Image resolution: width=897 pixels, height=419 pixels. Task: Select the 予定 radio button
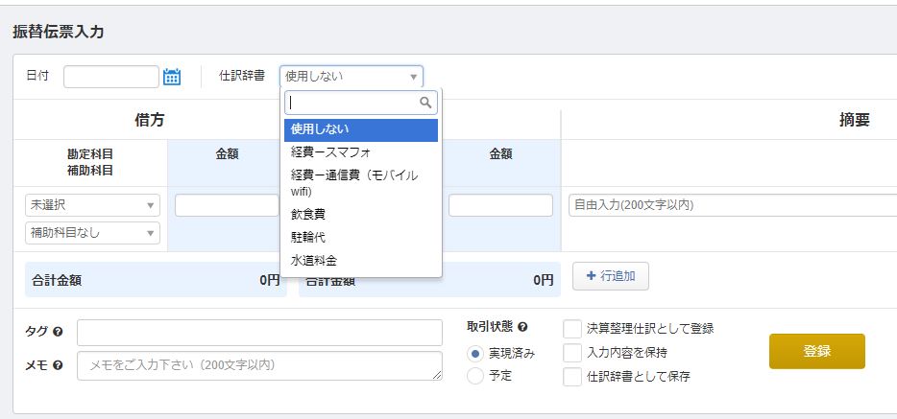tap(474, 376)
